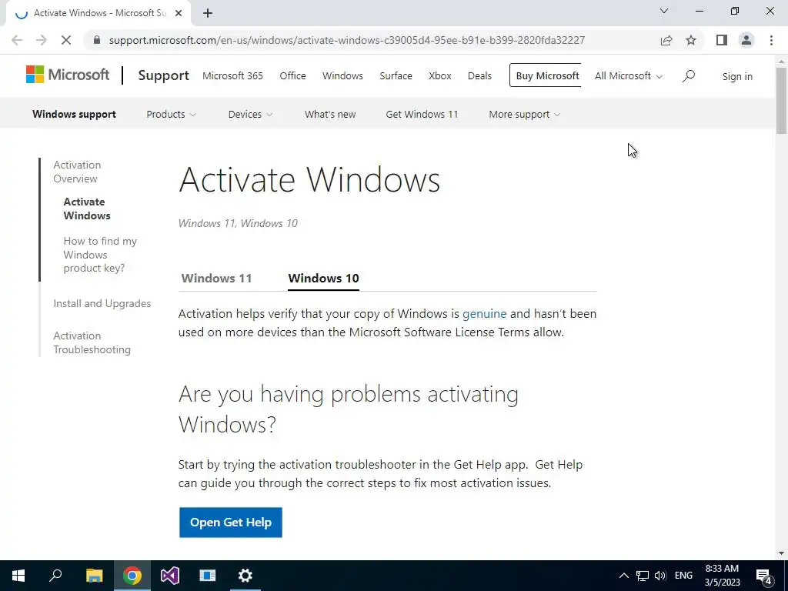Bookmark this page with the star
This screenshot has width=788, height=591.
[x=691, y=40]
